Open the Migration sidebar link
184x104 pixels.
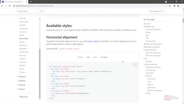coord(24,97)
